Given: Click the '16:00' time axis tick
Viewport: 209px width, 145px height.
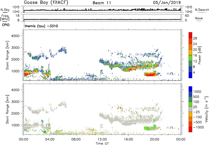Looking at the screenshot, I should pyautogui.click(x=128, y=140).
